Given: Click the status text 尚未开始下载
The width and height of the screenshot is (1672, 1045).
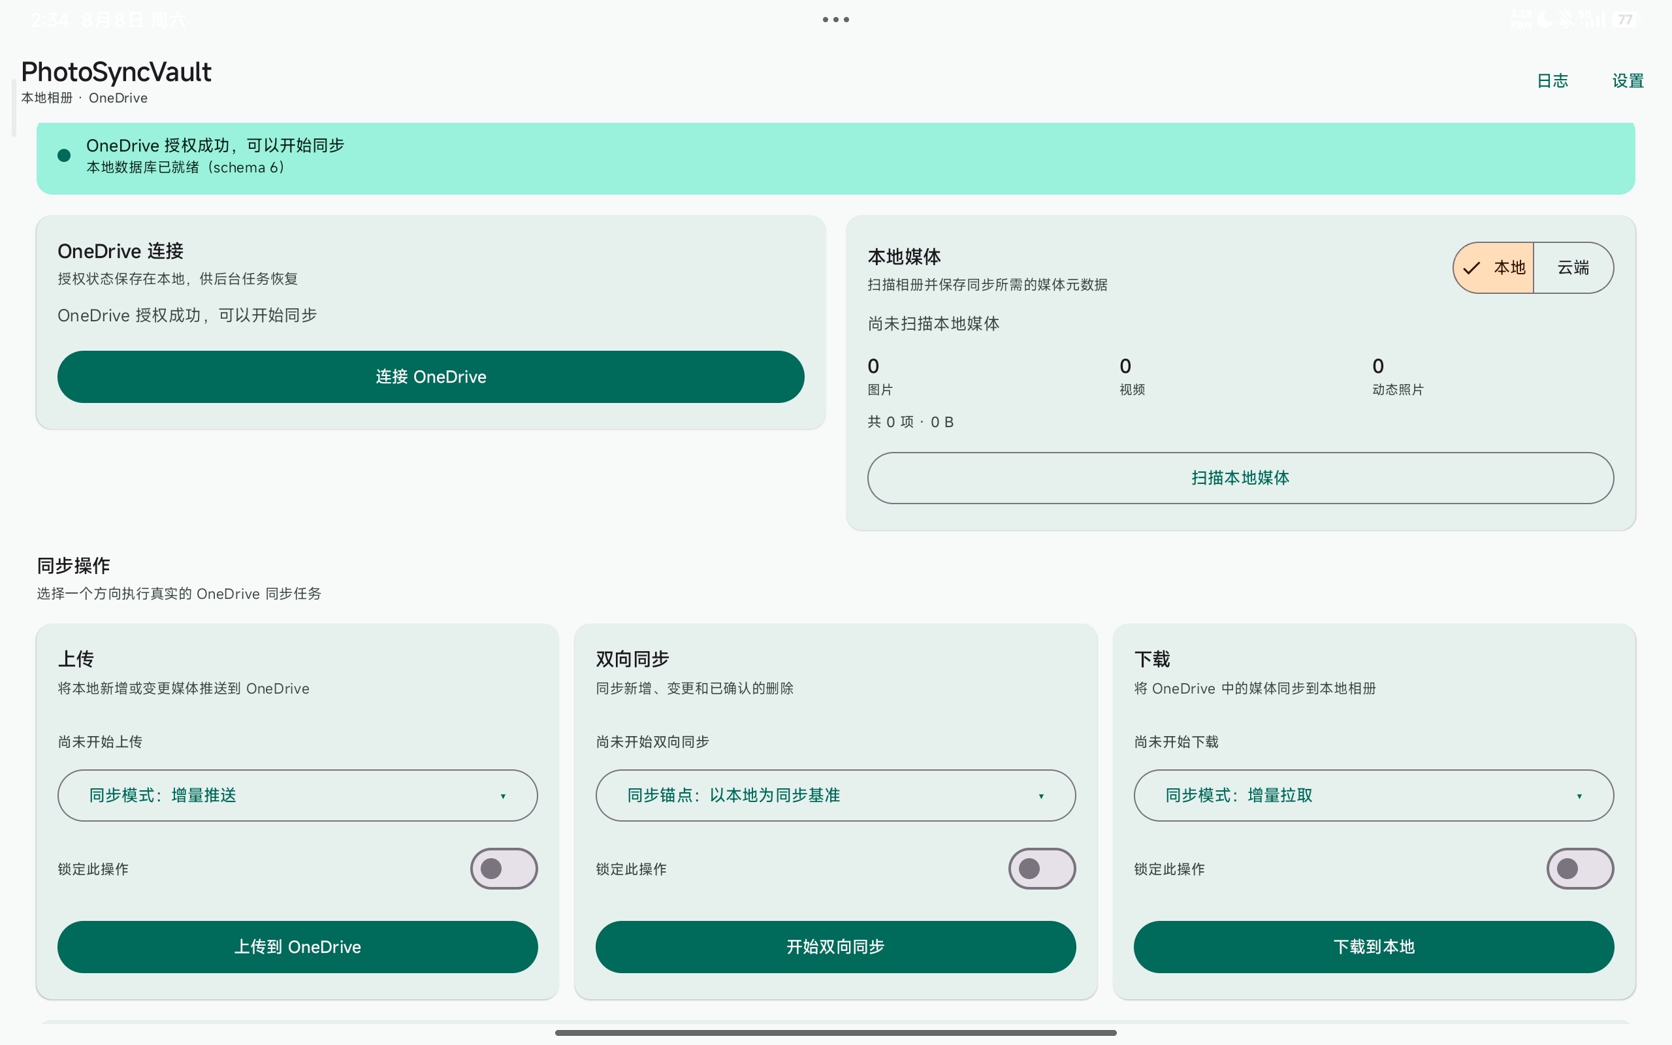Looking at the screenshot, I should [x=1176, y=741].
